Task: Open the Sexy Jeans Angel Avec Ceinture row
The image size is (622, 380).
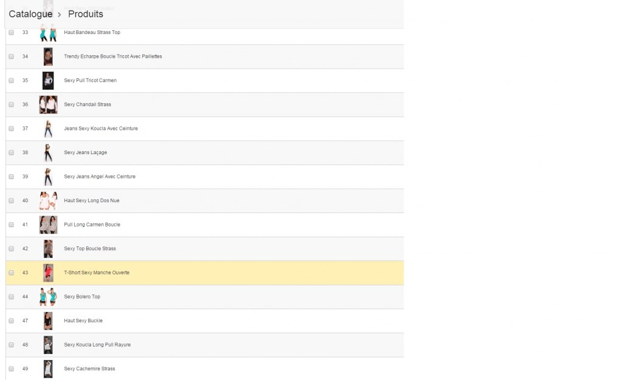Action: coord(100,177)
